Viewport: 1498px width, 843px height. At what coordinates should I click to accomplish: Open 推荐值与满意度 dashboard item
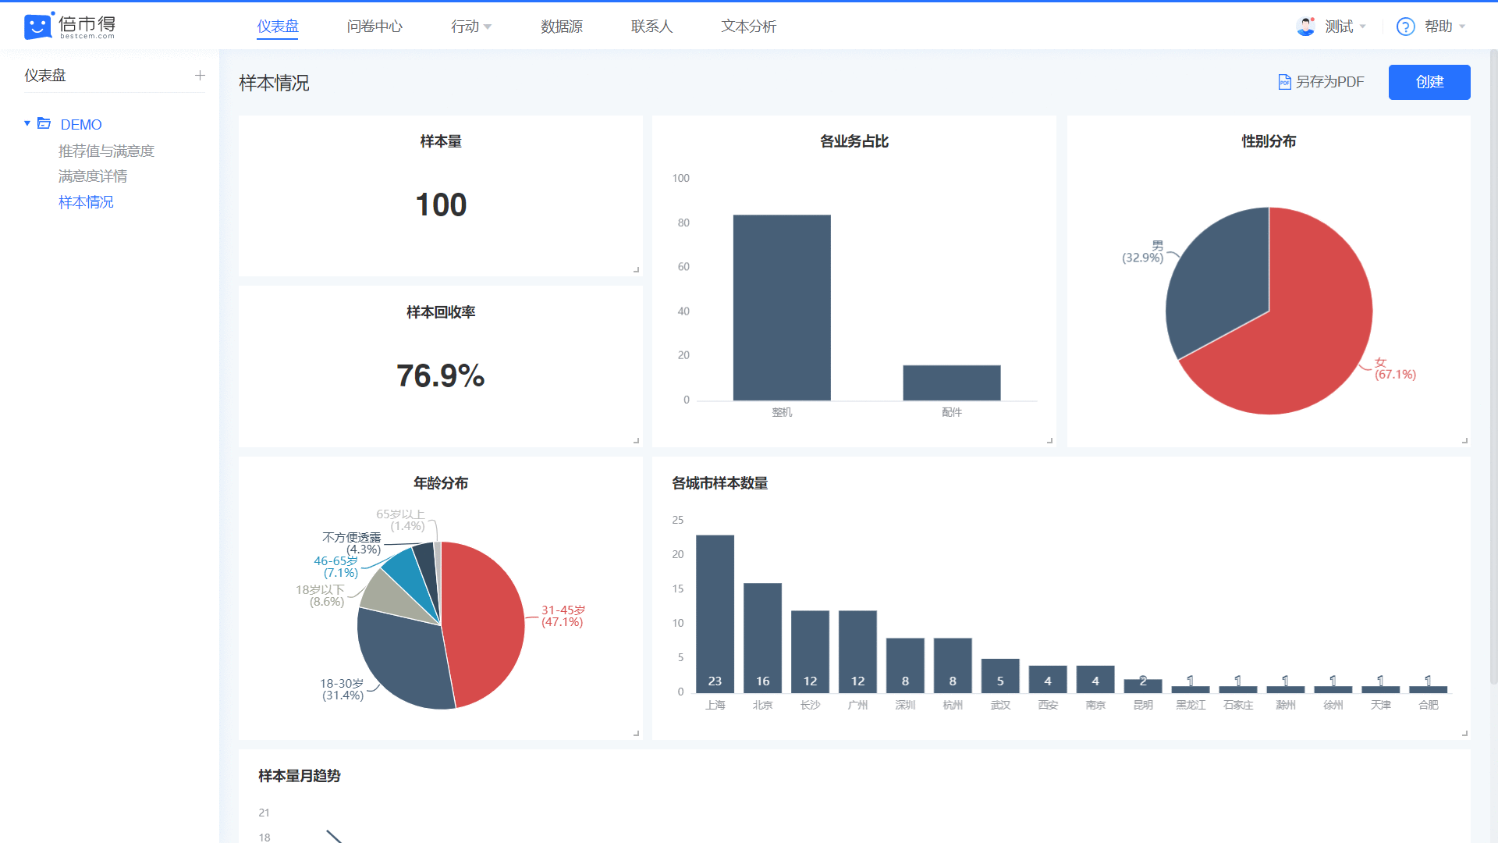point(106,151)
